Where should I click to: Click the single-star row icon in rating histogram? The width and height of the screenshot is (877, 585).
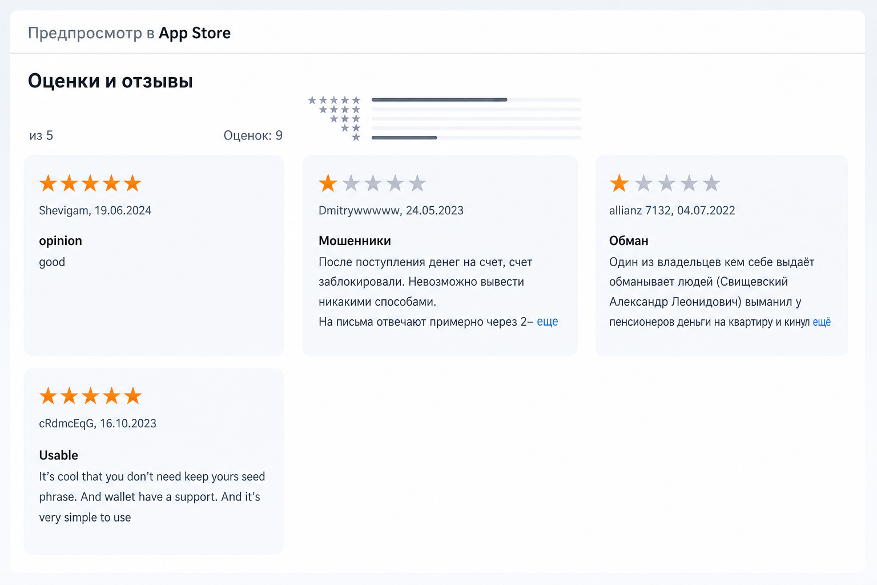[356, 137]
